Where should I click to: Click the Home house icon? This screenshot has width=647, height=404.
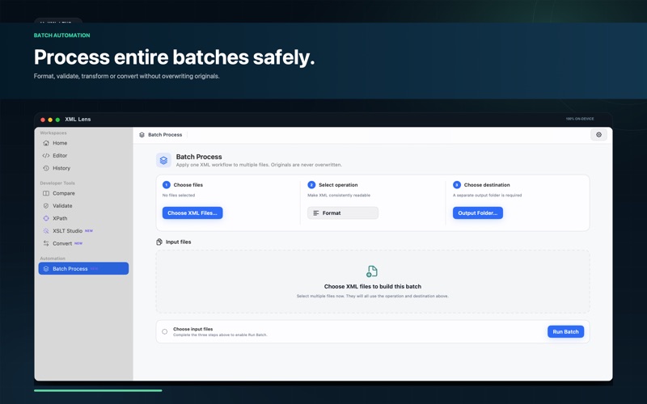pyautogui.click(x=46, y=143)
